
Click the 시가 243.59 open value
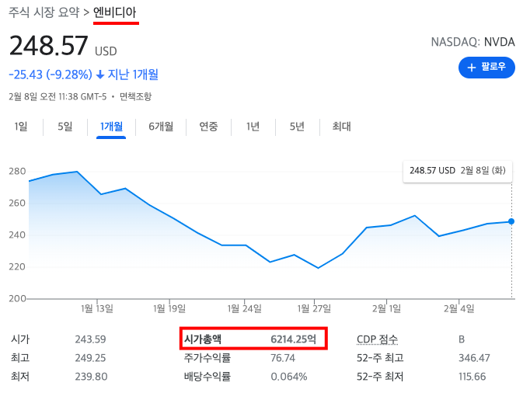click(91, 339)
